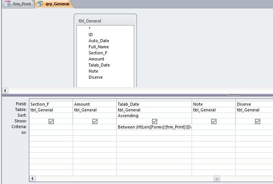Open Table cell tbl_General under Amount
This screenshot has width=273, height=184.
tap(95, 110)
